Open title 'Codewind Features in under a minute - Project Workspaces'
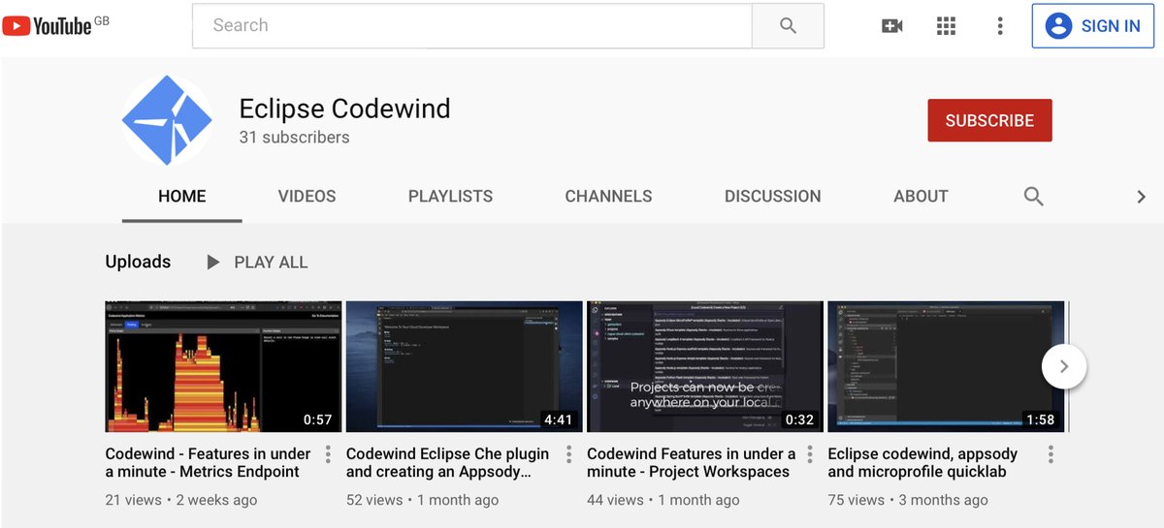The image size is (1164, 528). coord(691,463)
